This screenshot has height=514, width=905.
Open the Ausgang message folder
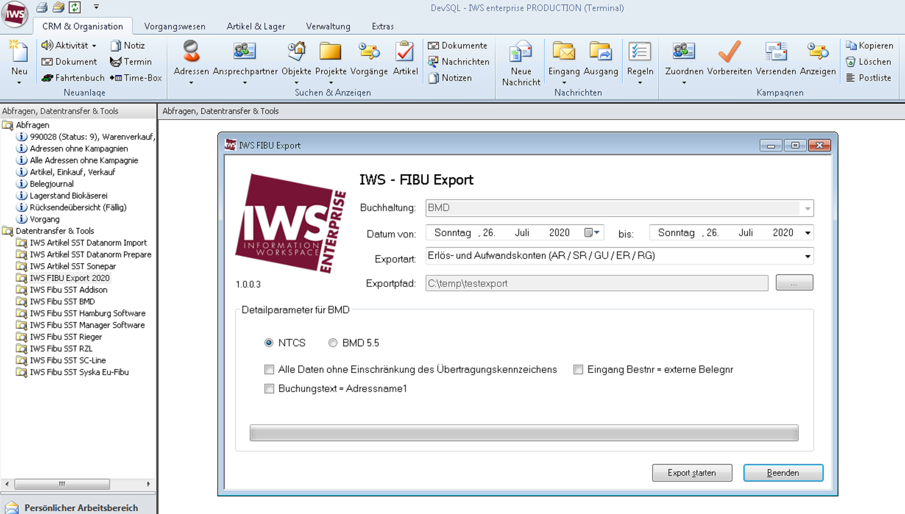point(600,58)
